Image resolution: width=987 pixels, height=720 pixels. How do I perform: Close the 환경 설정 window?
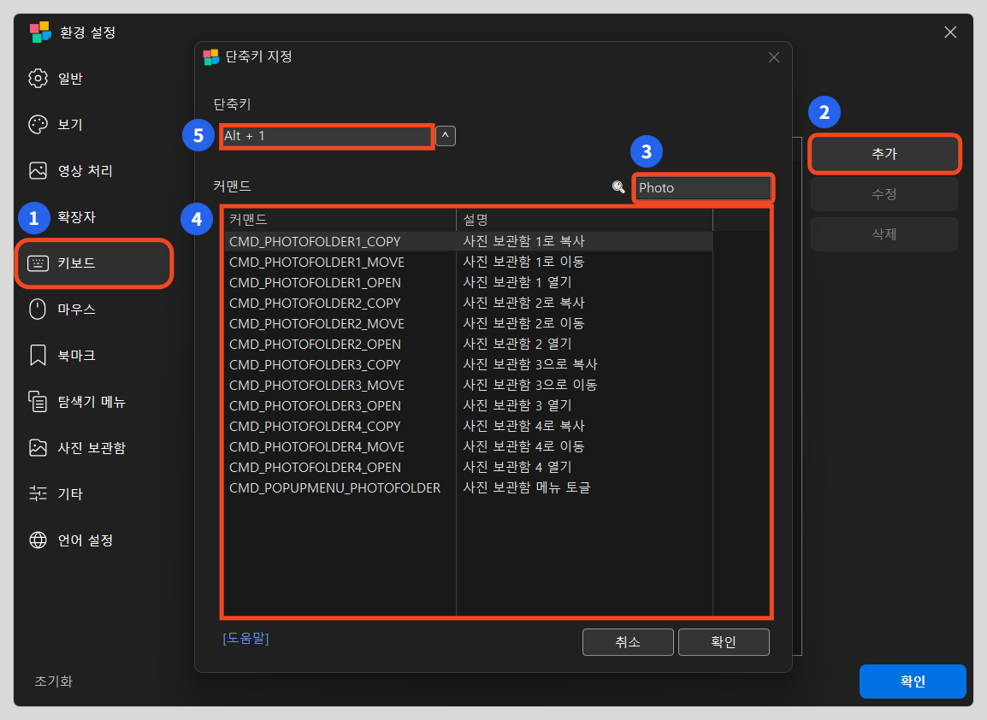tap(950, 32)
